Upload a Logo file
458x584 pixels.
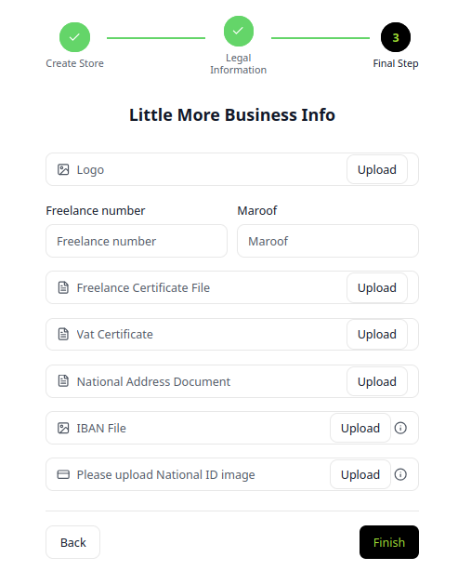click(377, 169)
